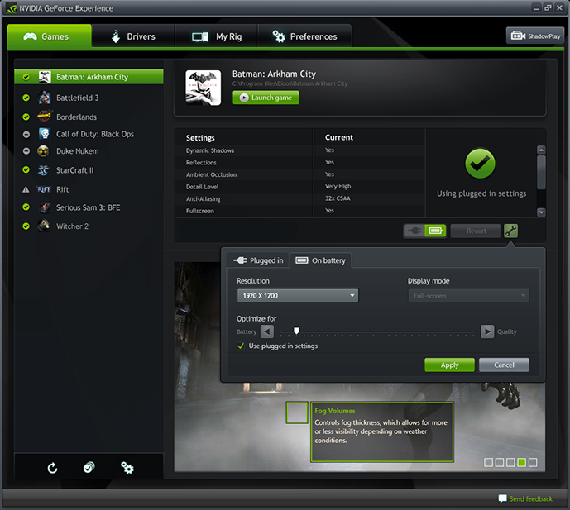Click the refresh icon below the games list
This screenshot has width=570, height=510.
tap(53, 468)
